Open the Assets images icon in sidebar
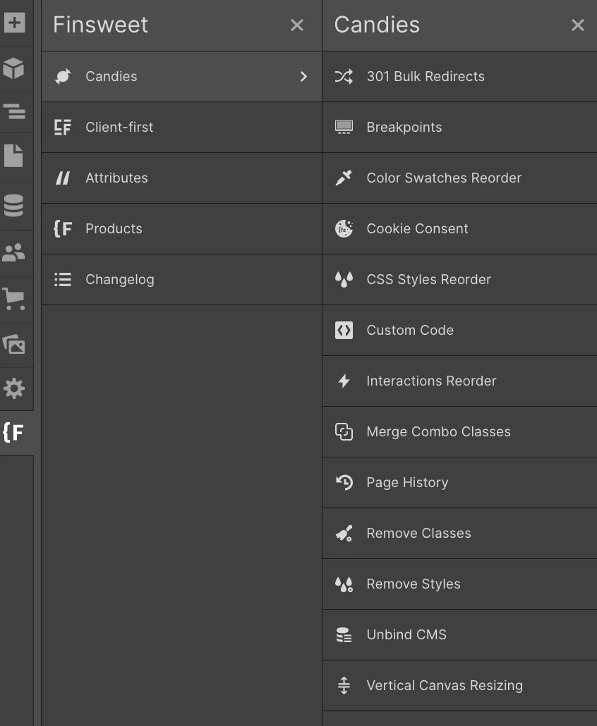Viewport: 597px width, 726px height. pos(13,344)
